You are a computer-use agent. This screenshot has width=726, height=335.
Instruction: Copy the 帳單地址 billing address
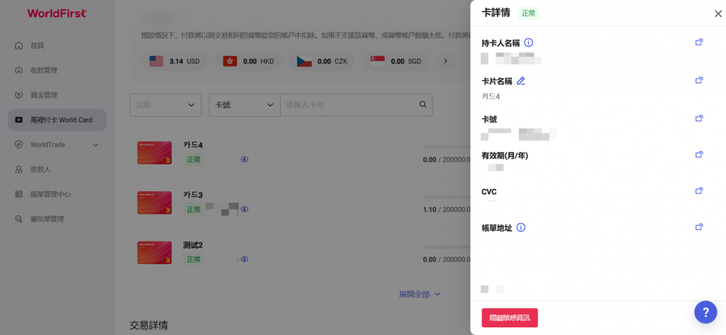point(699,227)
